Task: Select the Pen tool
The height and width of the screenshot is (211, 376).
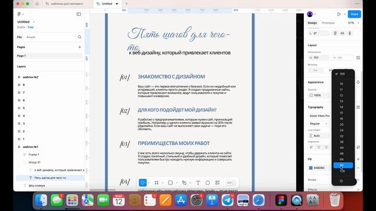Action: (184, 183)
